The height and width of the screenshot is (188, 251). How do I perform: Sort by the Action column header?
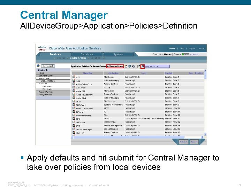coord(144,73)
